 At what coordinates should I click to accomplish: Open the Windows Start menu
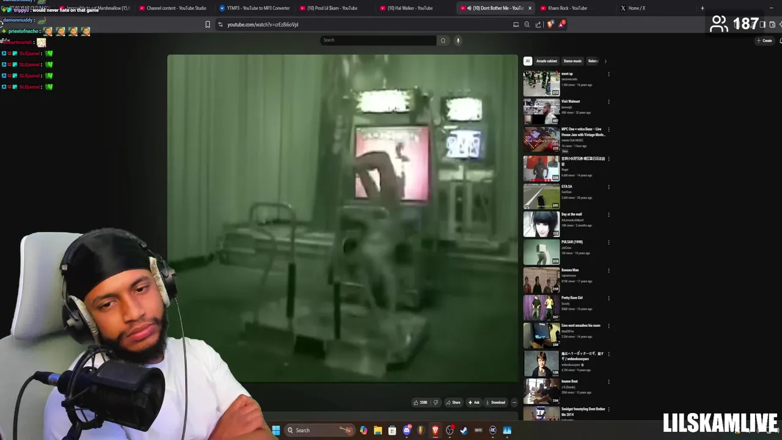[276, 430]
